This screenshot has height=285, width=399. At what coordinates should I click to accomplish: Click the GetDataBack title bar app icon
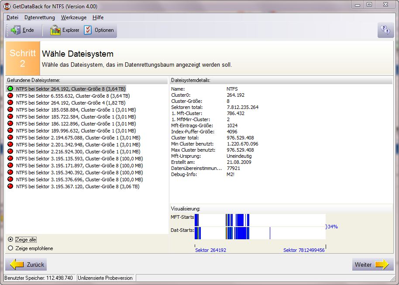[x=7, y=7]
